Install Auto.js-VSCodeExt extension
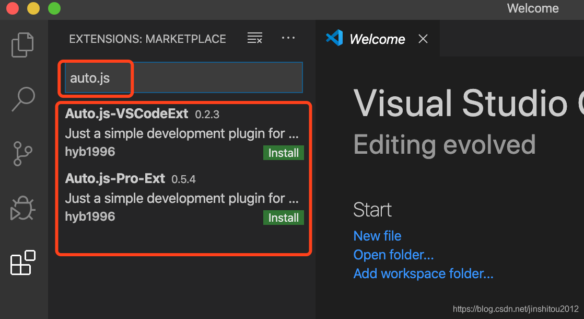584x319 pixels. click(x=283, y=153)
